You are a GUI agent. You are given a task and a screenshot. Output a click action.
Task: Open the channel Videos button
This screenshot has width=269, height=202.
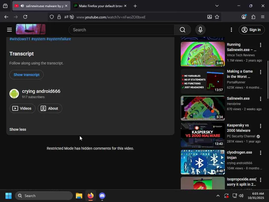tap(22, 108)
